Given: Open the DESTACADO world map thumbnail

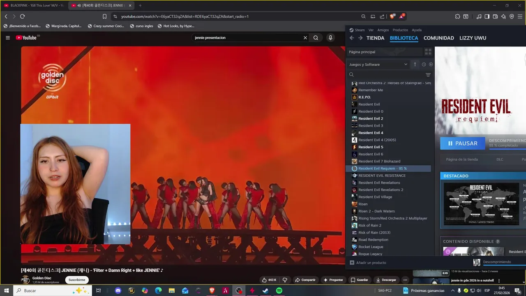Looking at the screenshot, I should point(481,203).
